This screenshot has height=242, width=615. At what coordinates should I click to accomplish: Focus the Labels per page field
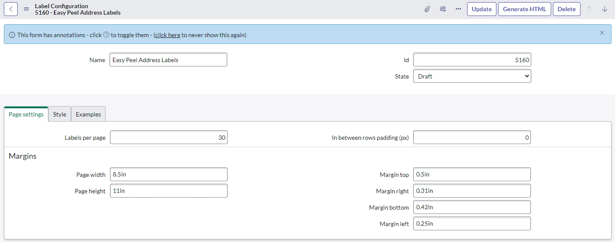(168, 138)
